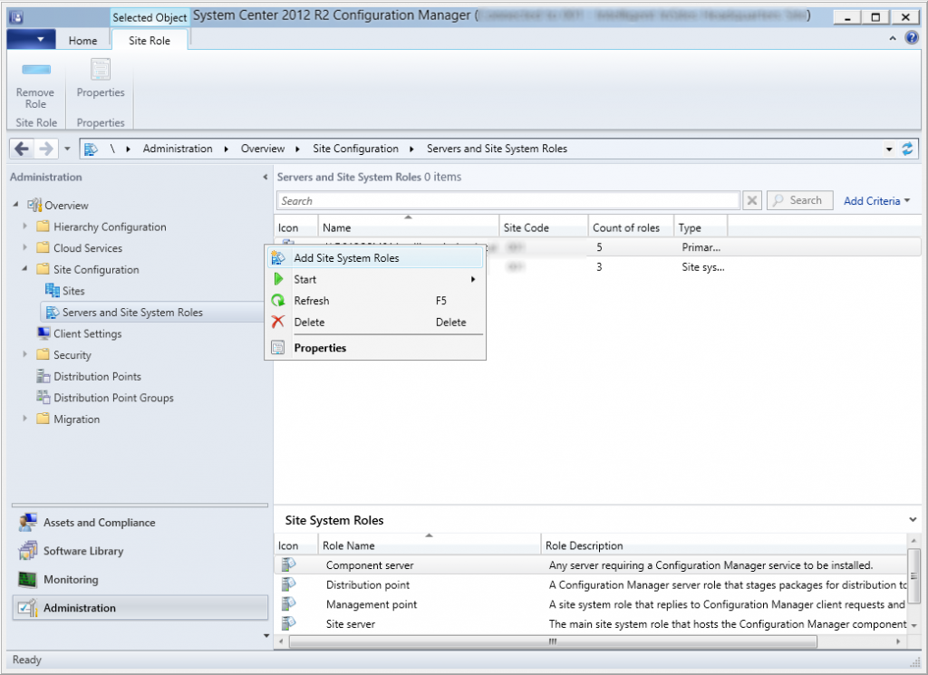Expand the Hierarchy Configuration node
928x675 pixels.
point(26,227)
